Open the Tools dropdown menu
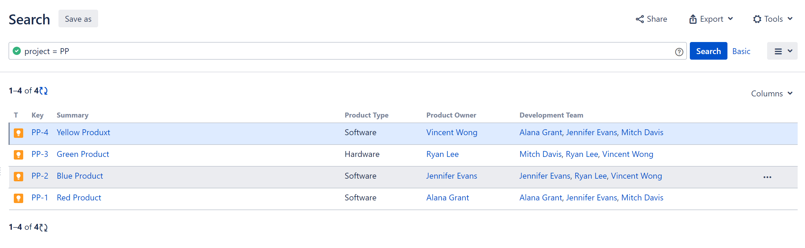The height and width of the screenshot is (248, 805). pos(772,19)
